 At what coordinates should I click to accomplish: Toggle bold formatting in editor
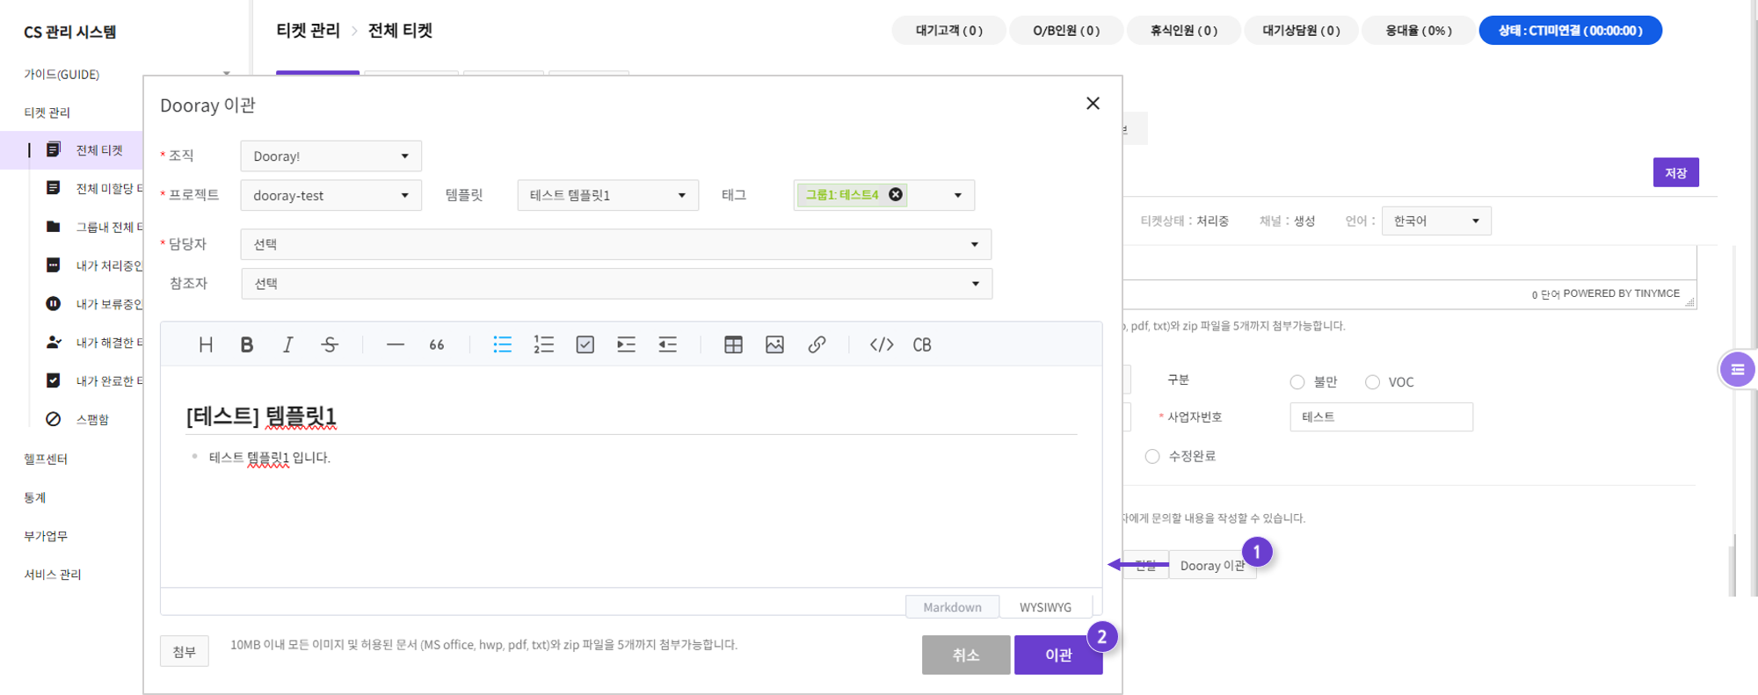(247, 344)
